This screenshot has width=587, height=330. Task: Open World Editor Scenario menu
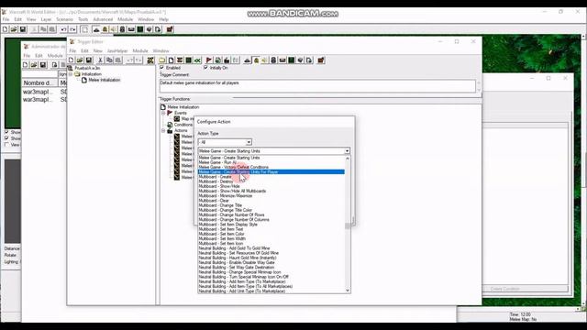coord(65,19)
